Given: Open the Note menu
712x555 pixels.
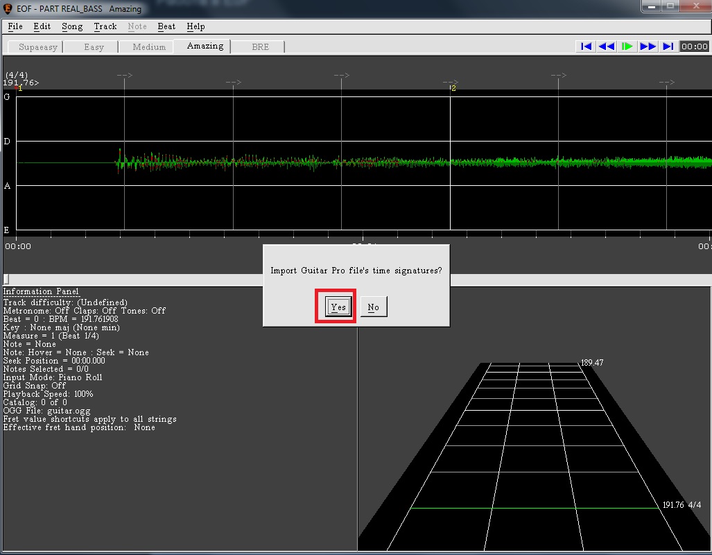Looking at the screenshot, I should [137, 26].
